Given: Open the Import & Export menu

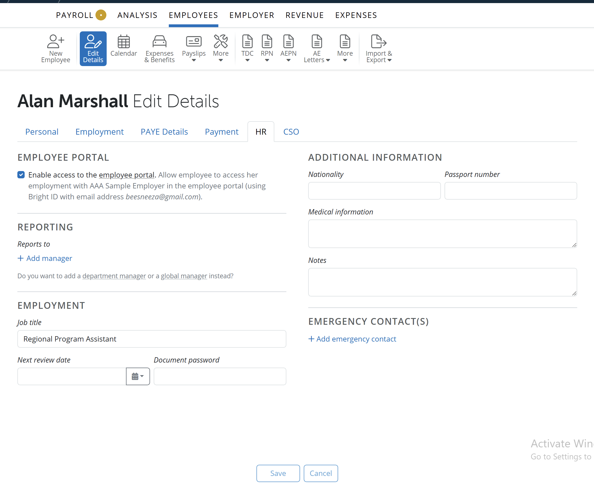Looking at the screenshot, I should [x=379, y=49].
